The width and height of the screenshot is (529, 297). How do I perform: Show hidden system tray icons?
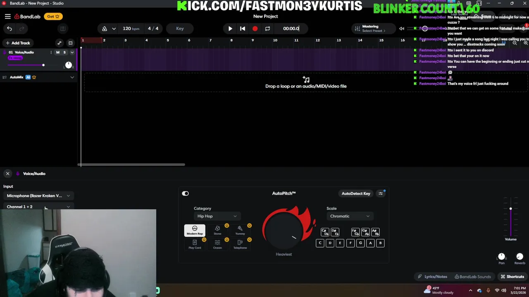coord(470,290)
